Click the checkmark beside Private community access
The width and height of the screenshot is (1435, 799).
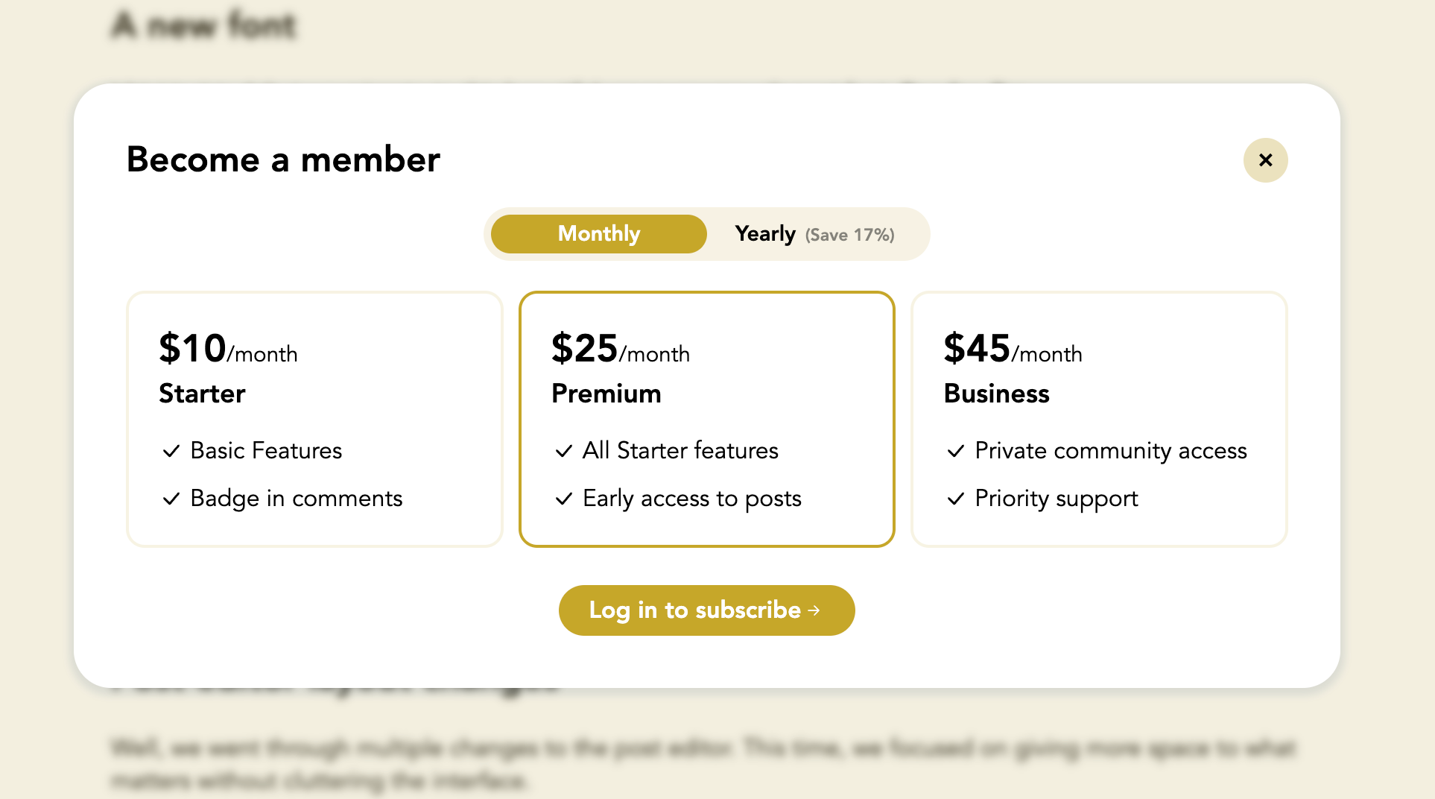tap(956, 451)
